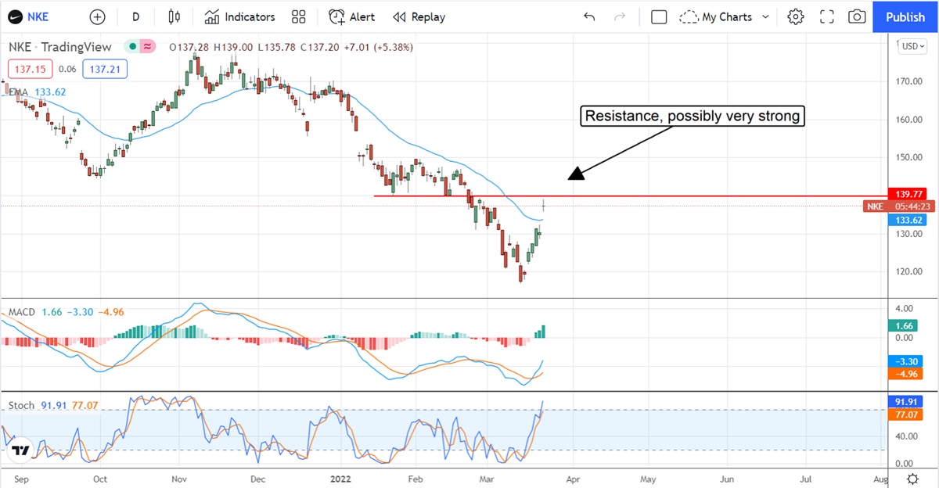Click the compare/add symbol plus icon

97,16
